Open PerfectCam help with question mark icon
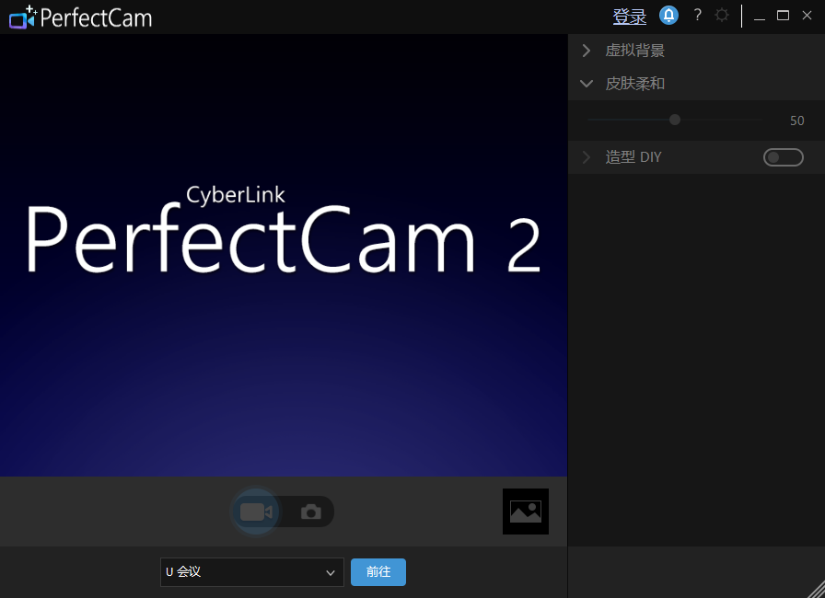The height and width of the screenshot is (598, 825). (697, 15)
